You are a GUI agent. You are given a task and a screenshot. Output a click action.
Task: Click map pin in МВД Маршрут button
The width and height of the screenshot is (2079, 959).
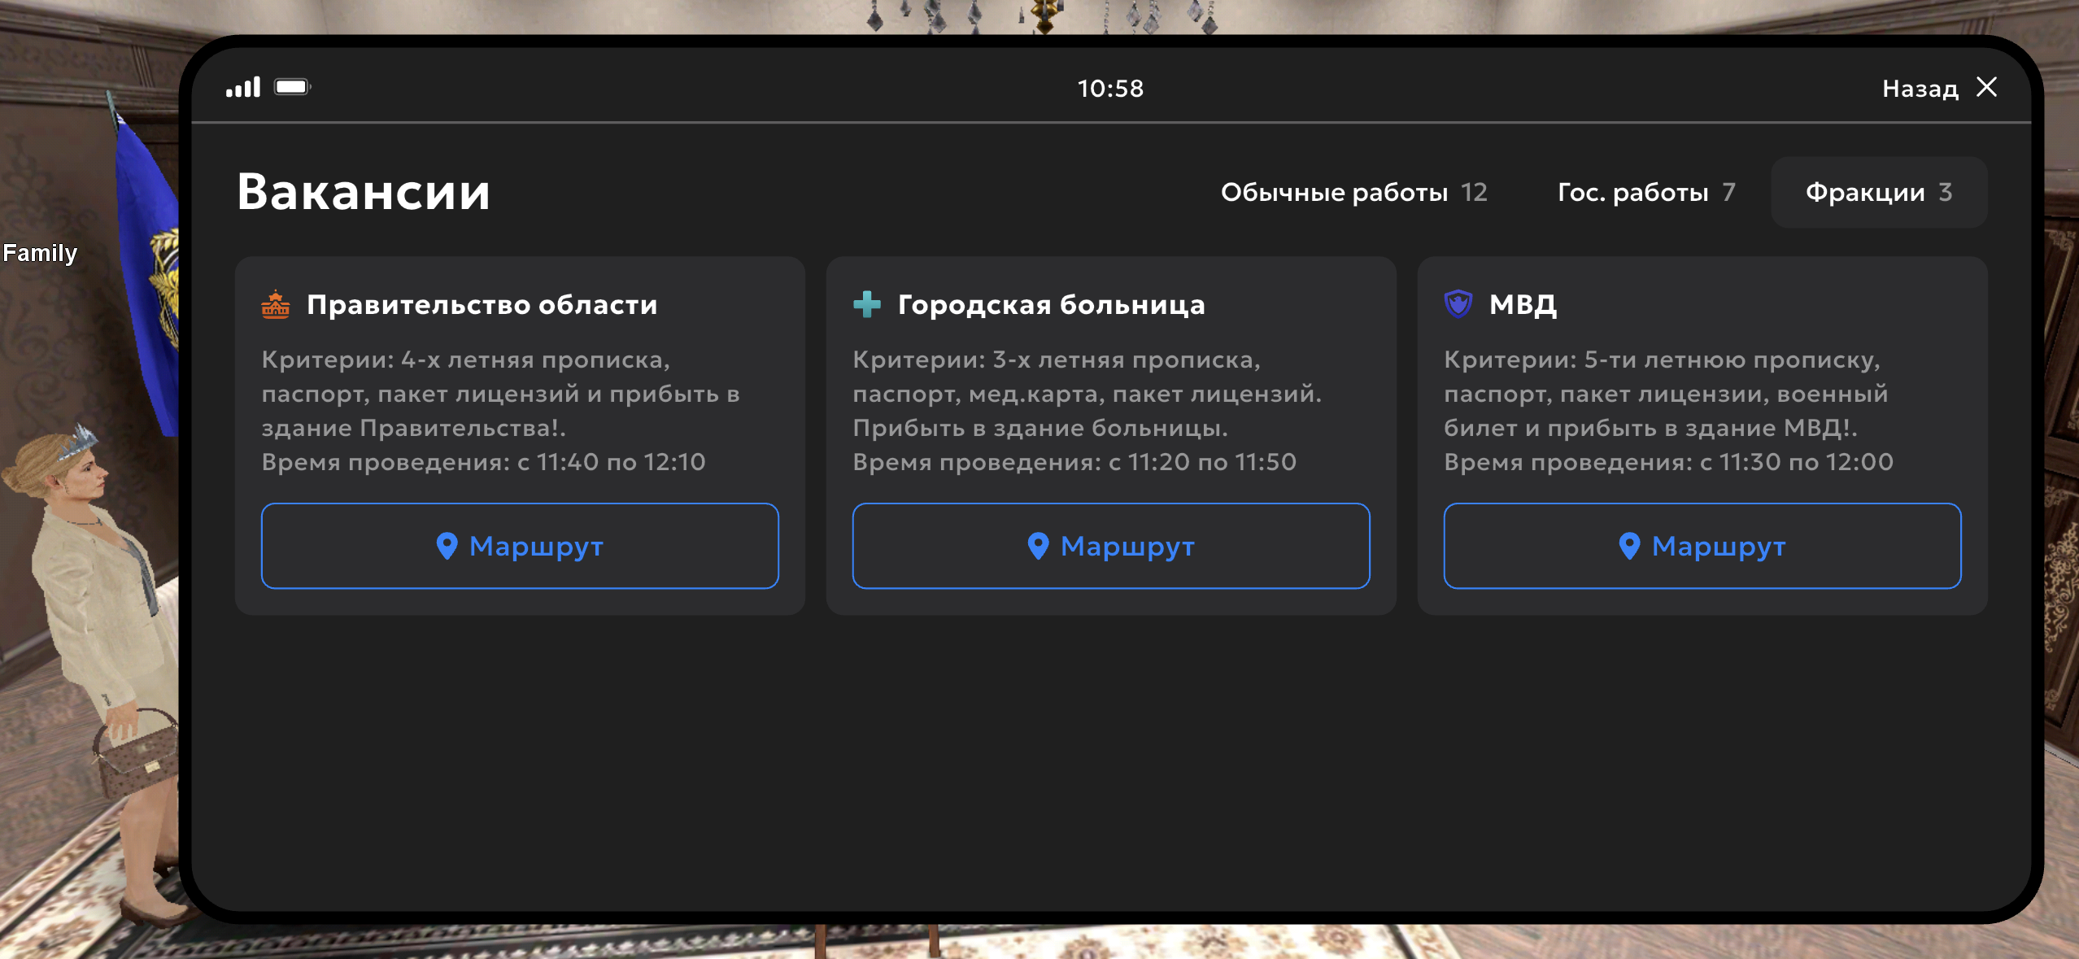pyautogui.click(x=1629, y=546)
